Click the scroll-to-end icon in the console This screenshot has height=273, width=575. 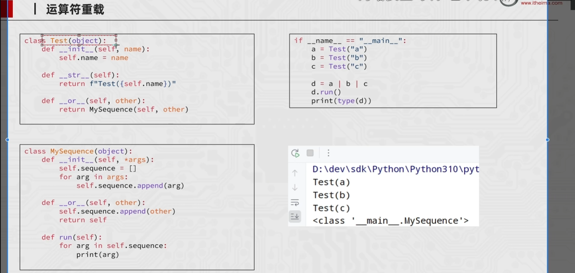[x=295, y=216]
